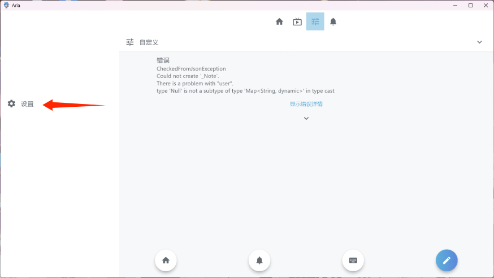Viewport: 494px width, 278px height.
Task: Open the home tab in top bar
Action: pyautogui.click(x=279, y=21)
